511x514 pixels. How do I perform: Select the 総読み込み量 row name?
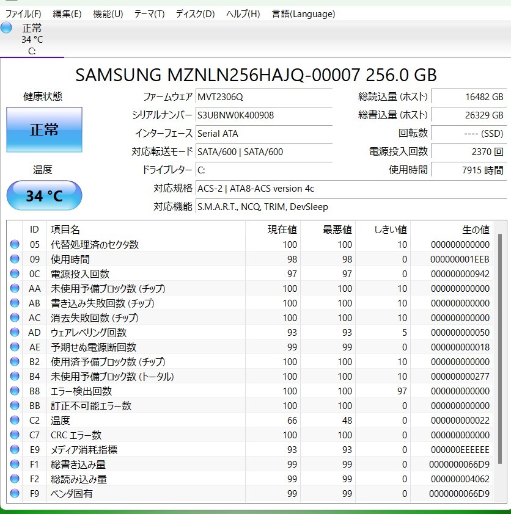(x=79, y=479)
